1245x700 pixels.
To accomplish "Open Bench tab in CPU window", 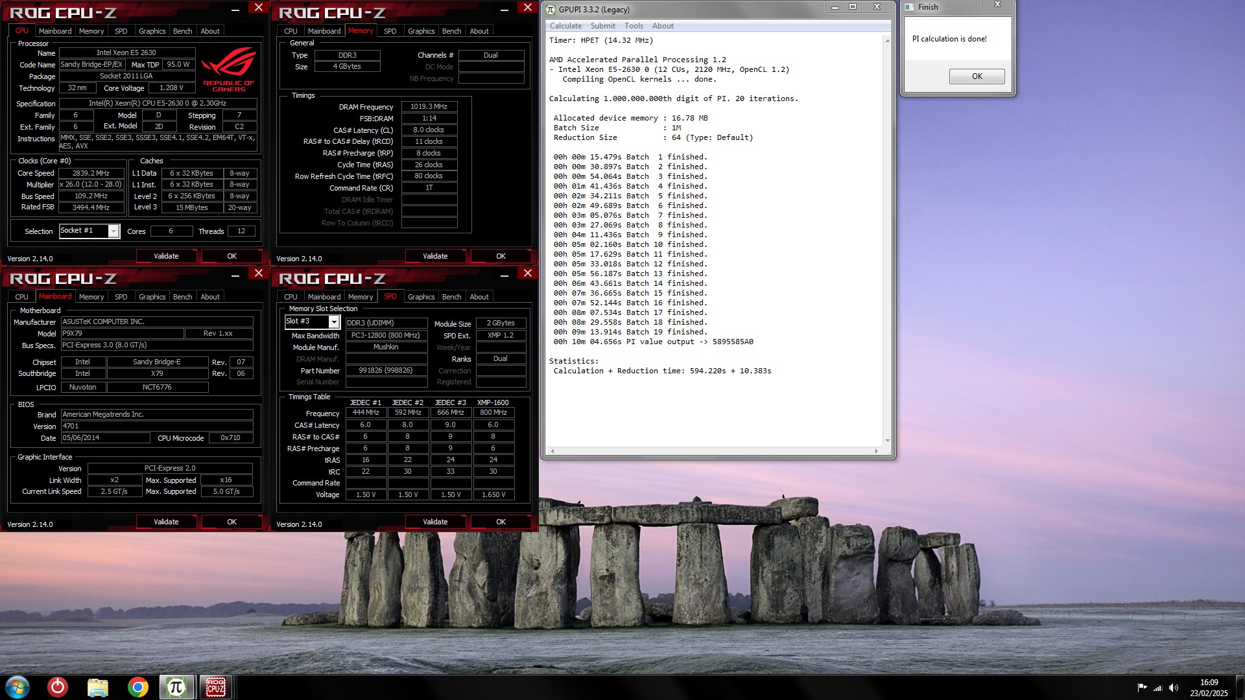I will [183, 31].
